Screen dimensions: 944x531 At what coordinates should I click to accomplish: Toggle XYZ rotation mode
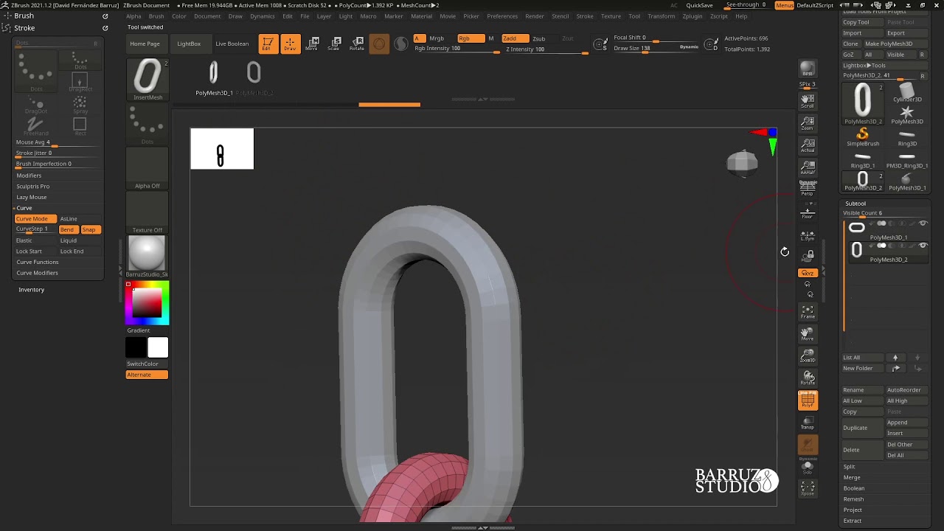807,273
